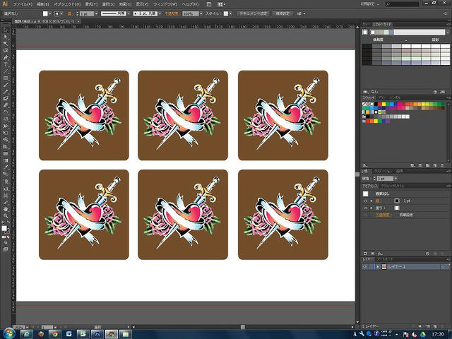This screenshot has width=452, height=339.
Task: Open the ウィンドウ(W) menu
Action: click(x=165, y=4)
